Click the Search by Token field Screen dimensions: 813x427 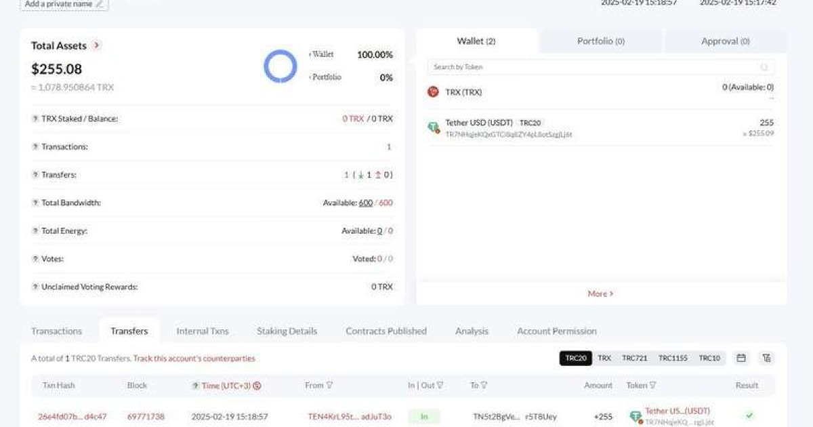602,67
